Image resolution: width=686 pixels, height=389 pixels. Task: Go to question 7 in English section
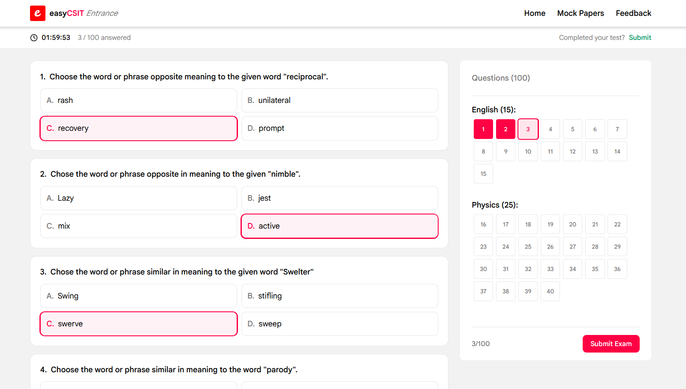coord(617,129)
